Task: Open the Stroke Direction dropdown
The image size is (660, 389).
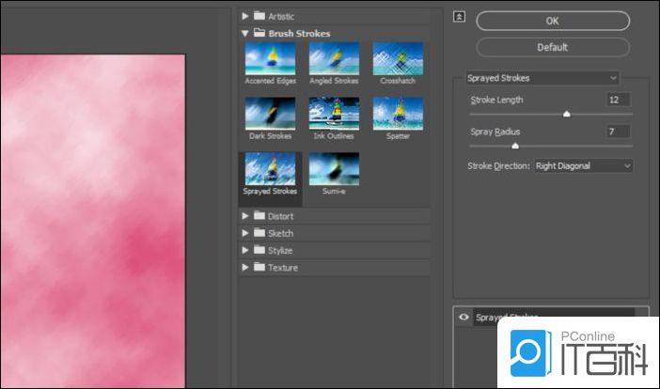Action: (583, 166)
